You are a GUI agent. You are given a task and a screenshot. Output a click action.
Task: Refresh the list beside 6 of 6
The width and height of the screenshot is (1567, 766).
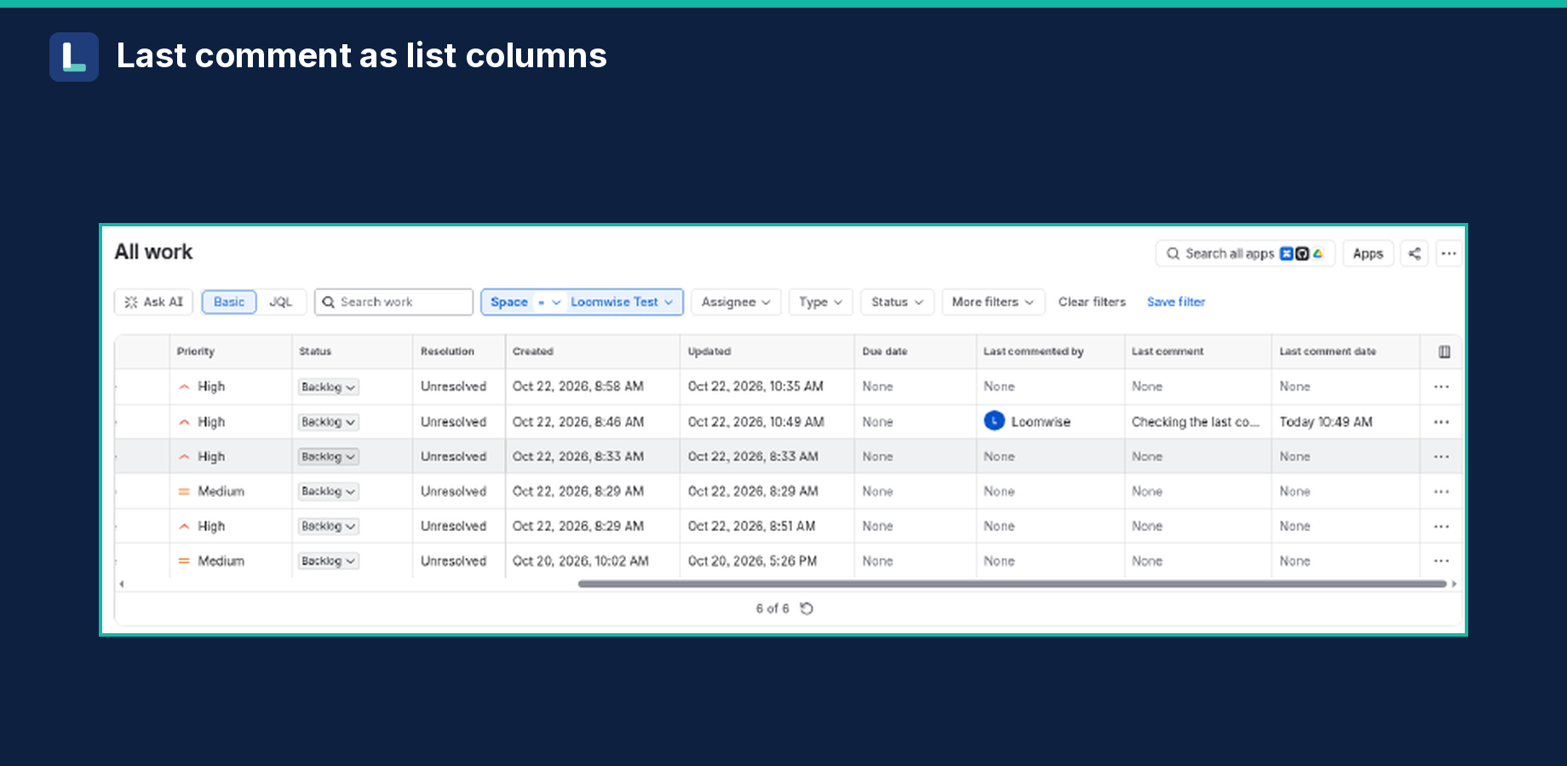click(x=806, y=609)
